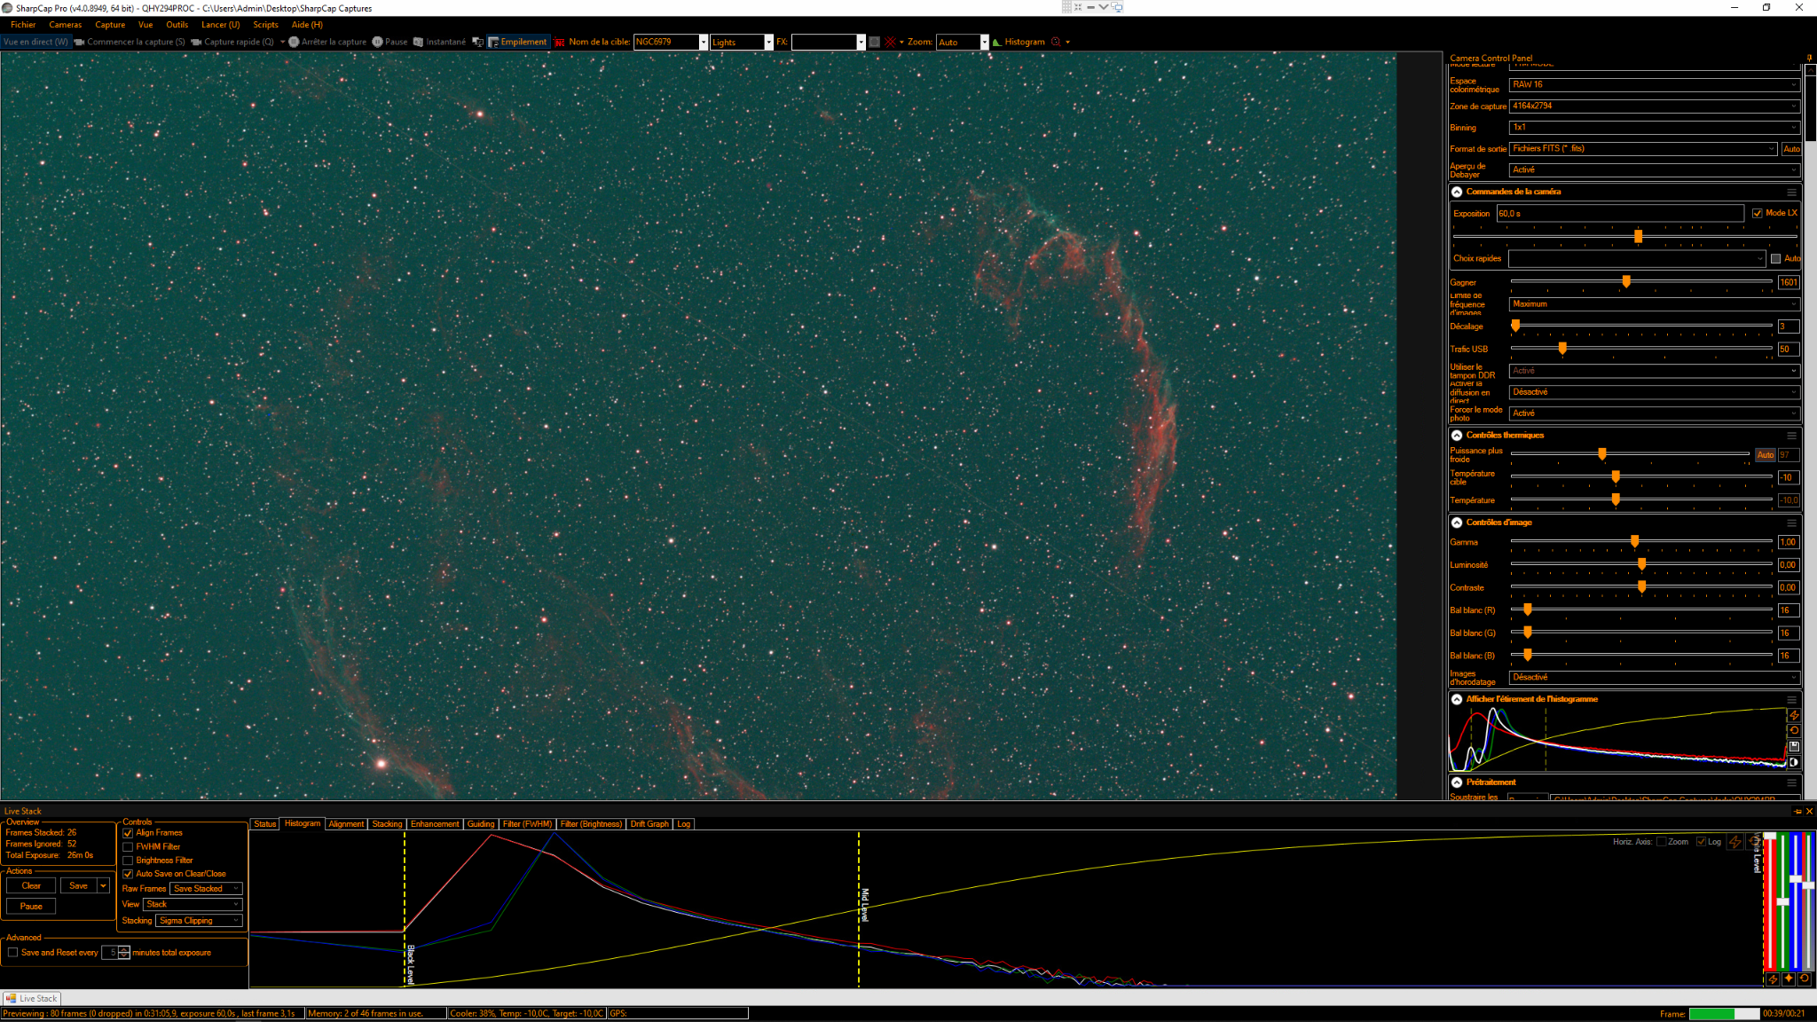The height and width of the screenshot is (1022, 1817).
Task: Open the Cameras menu
Action: tap(66, 25)
